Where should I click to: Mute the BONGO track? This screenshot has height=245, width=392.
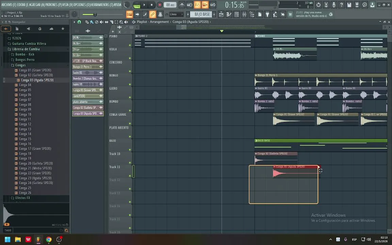[x=130, y=84]
